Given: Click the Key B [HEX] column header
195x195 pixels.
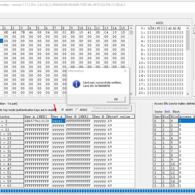Looking at the screenshot, I should tap(79, 117).
